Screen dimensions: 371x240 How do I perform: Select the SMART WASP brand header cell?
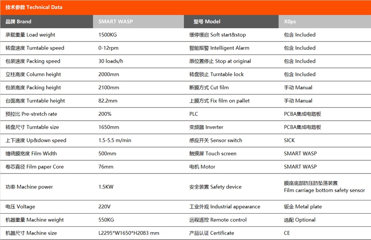115,21
